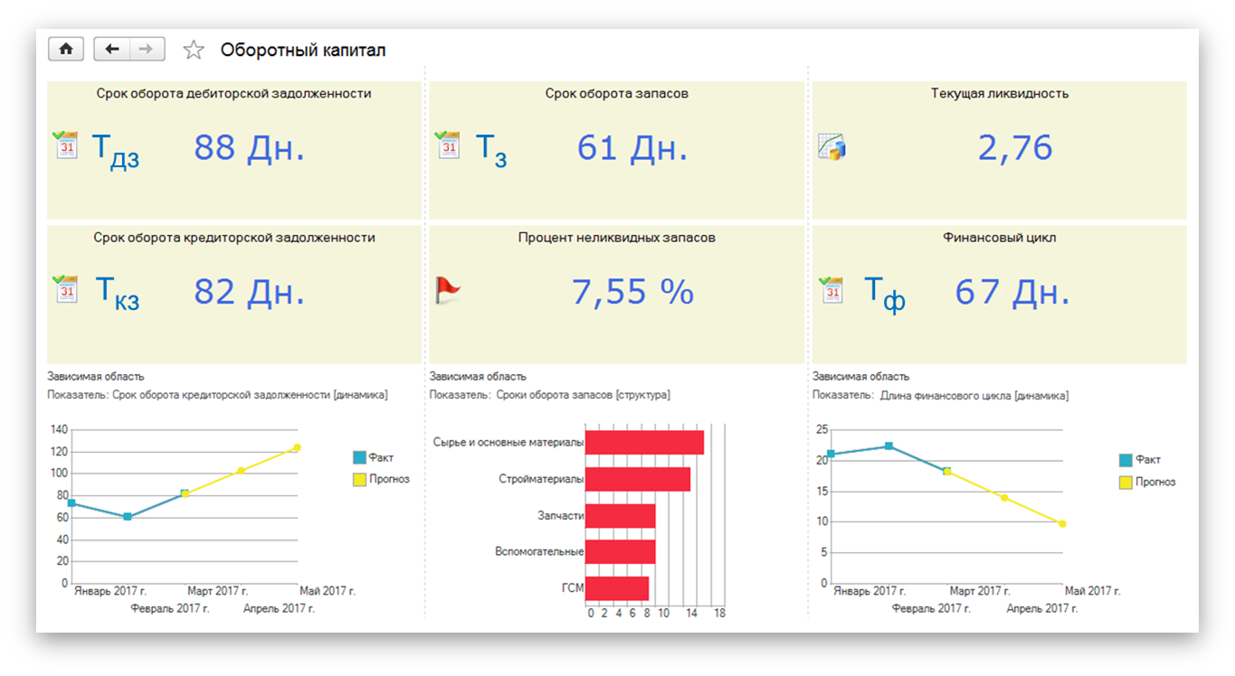Viewport: 1235px width, 676px height.
Task: Open the 88 Дн. receivables value
Action: (250, 147)
